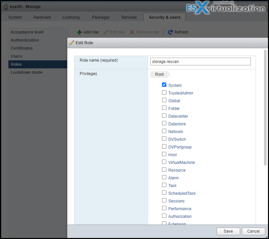This screenshot has height=239, width=269.
Task: Click the Add role label
Action: (x=91, y=32)
